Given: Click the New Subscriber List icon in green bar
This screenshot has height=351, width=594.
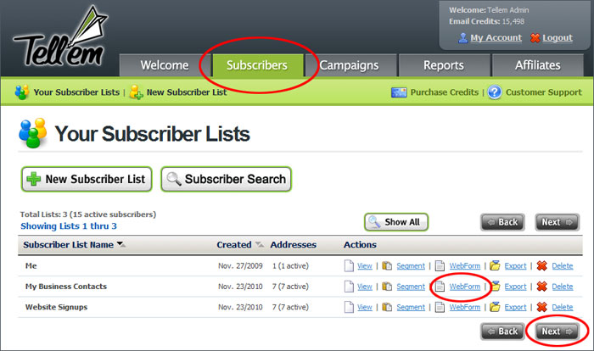Looking at the screenshot, I should [x=136, y=92].
